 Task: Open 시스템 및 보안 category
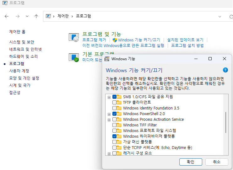22,42
